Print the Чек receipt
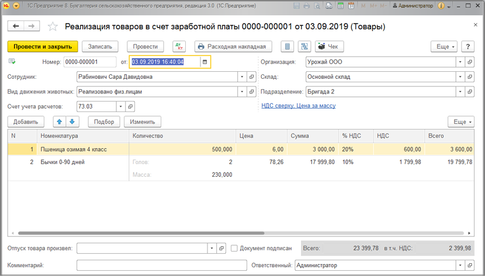 pyautogui.click(x=329, y=47)
